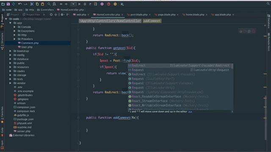This screenshot has width=271, height=152.
Task: Open Settings via the purple gear icon
Action: pyautogui.click(x=102, y=4)
